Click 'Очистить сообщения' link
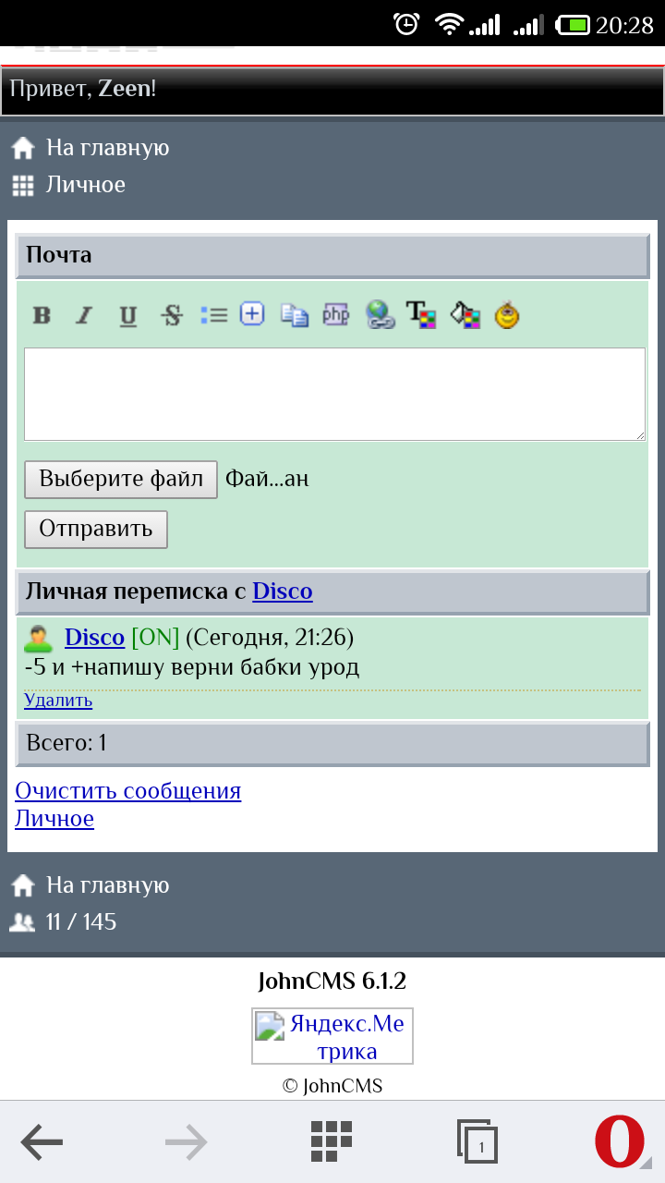 128,791
